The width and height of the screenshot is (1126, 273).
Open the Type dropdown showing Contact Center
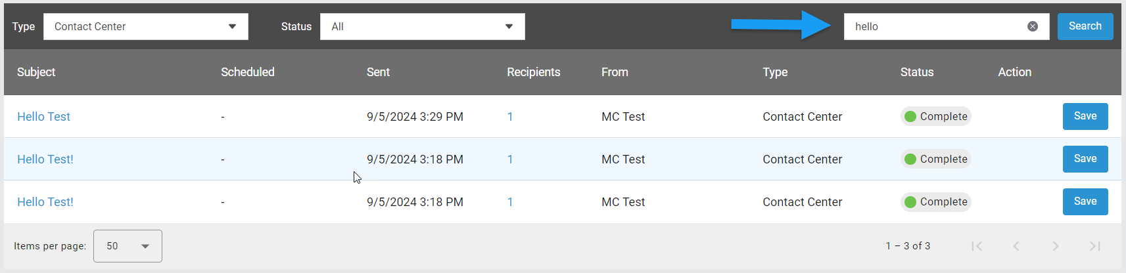tap(146, 26)
